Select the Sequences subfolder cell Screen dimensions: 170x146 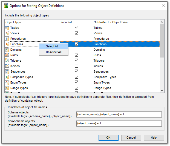pyautogui.click(x=126, y=71)
